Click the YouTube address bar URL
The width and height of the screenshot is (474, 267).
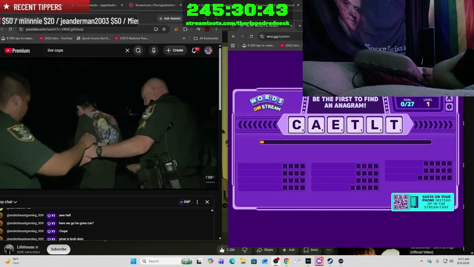pyautogui.click(x=55, y=29)
